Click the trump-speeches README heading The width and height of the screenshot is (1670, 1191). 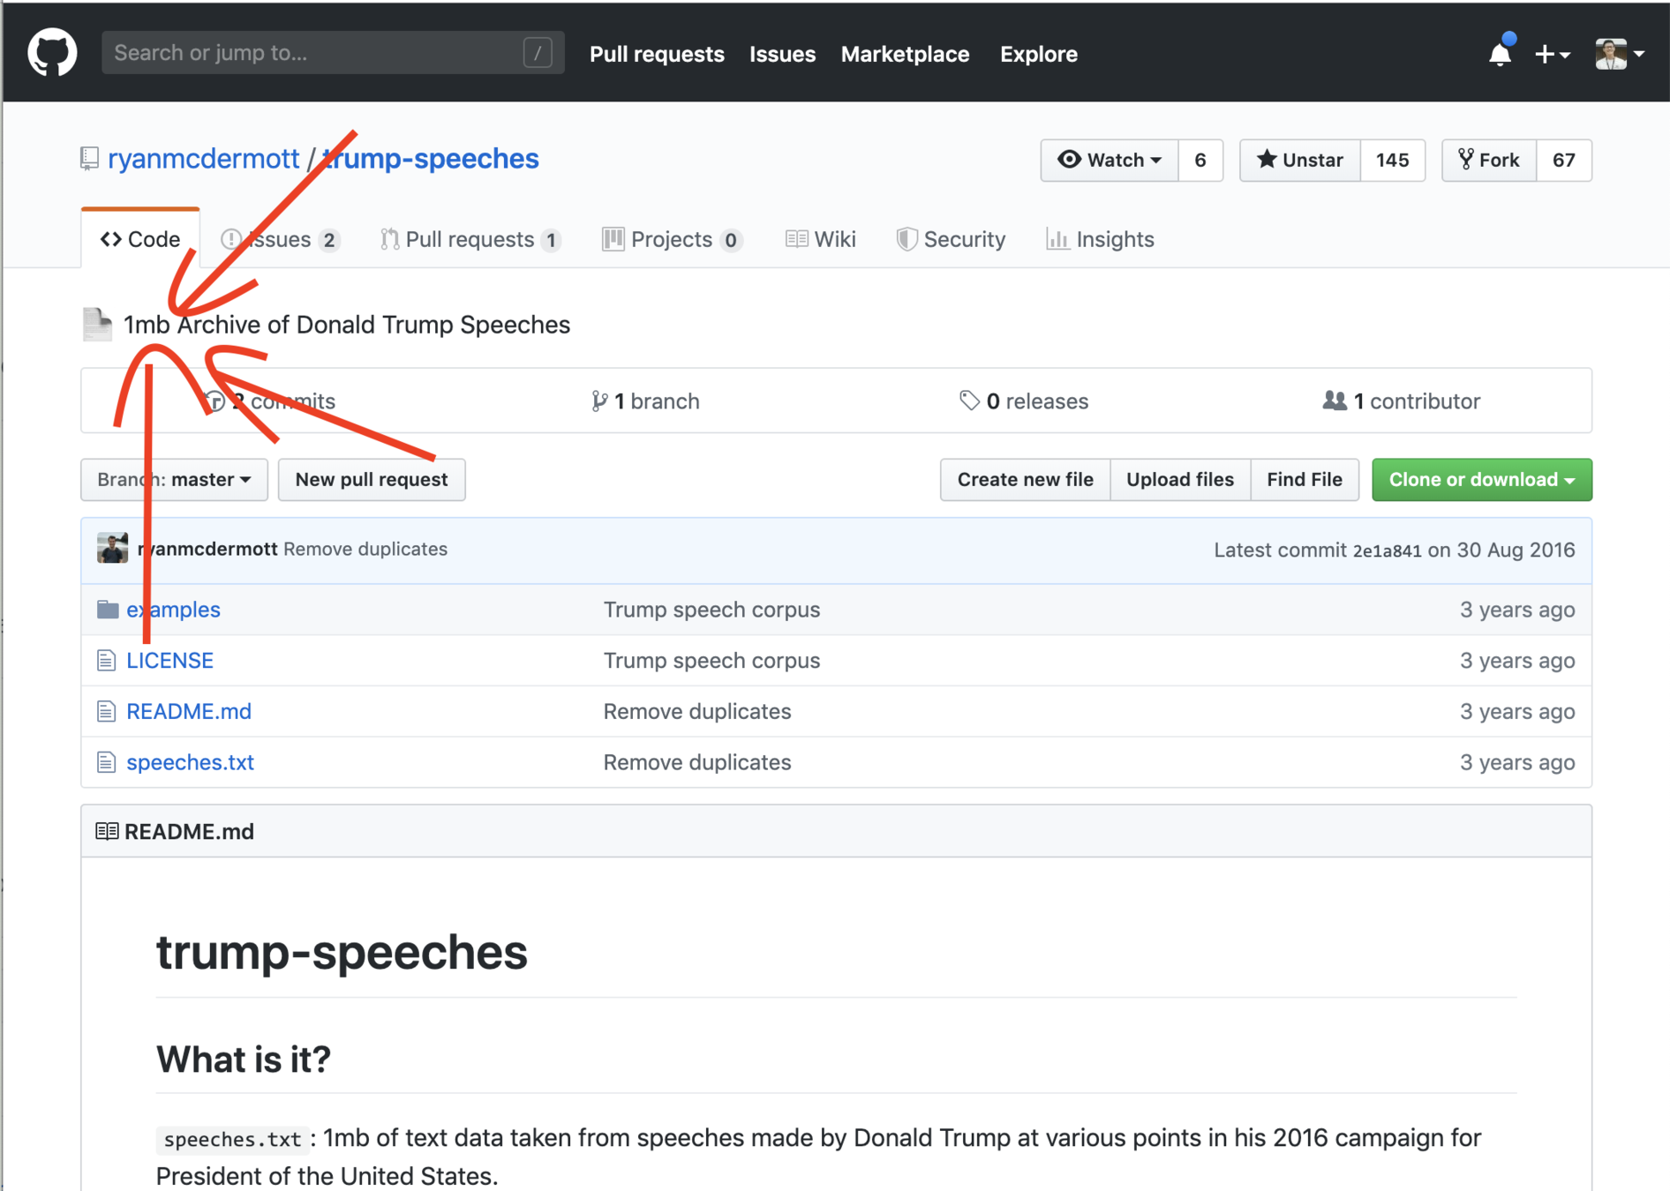[x=342, y=952]
